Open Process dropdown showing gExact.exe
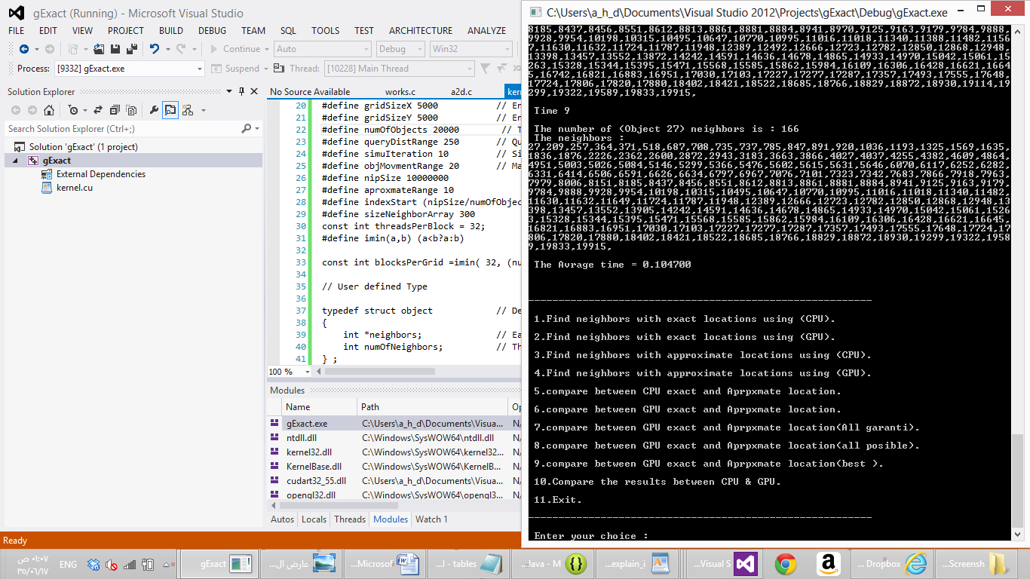 [x=129, y=69]
